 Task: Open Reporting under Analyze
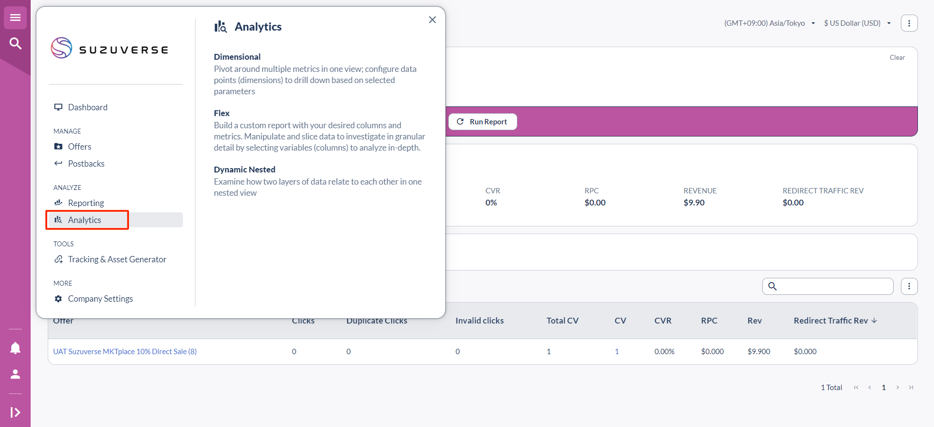[86, 203]
